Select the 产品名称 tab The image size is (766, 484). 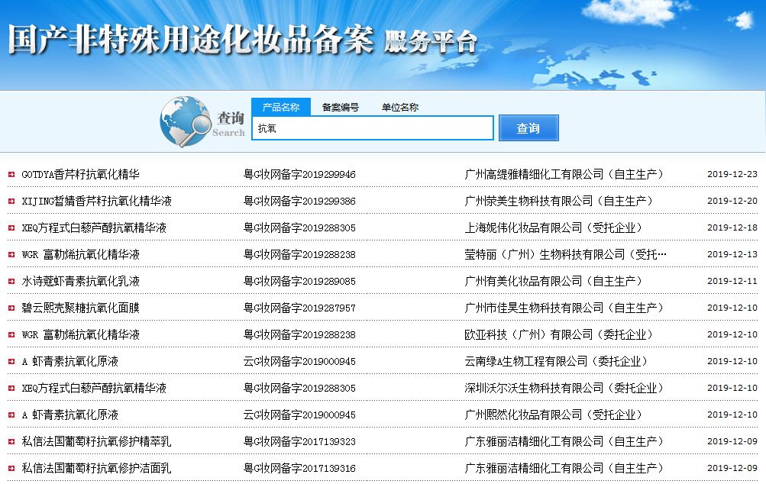pos(281,107)
